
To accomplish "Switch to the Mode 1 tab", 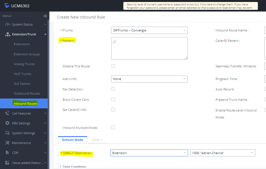I will [97, 140].
